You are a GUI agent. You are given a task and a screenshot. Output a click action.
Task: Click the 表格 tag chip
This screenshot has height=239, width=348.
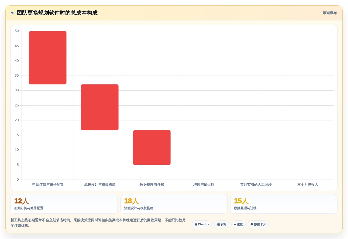pos(222,224)
